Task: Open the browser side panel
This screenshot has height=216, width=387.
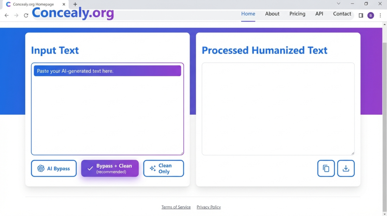Action: coord(361,15)
